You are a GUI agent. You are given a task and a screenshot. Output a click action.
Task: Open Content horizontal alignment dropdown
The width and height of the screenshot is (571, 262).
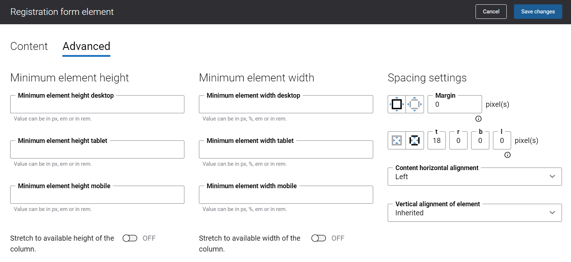pos(474,177)
